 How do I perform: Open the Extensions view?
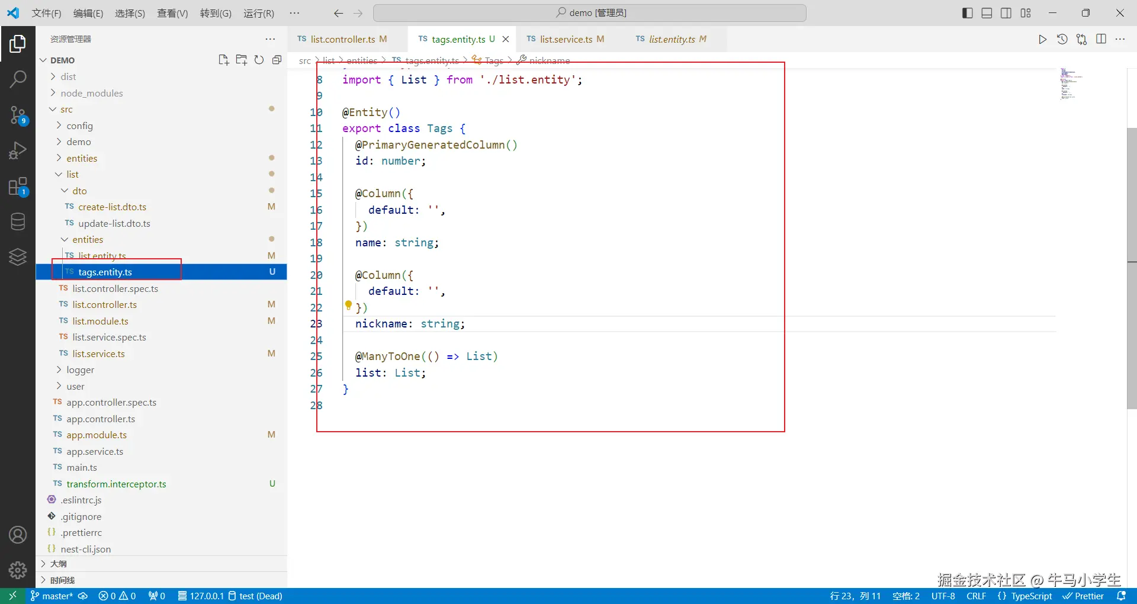click(x=18, y=187)
